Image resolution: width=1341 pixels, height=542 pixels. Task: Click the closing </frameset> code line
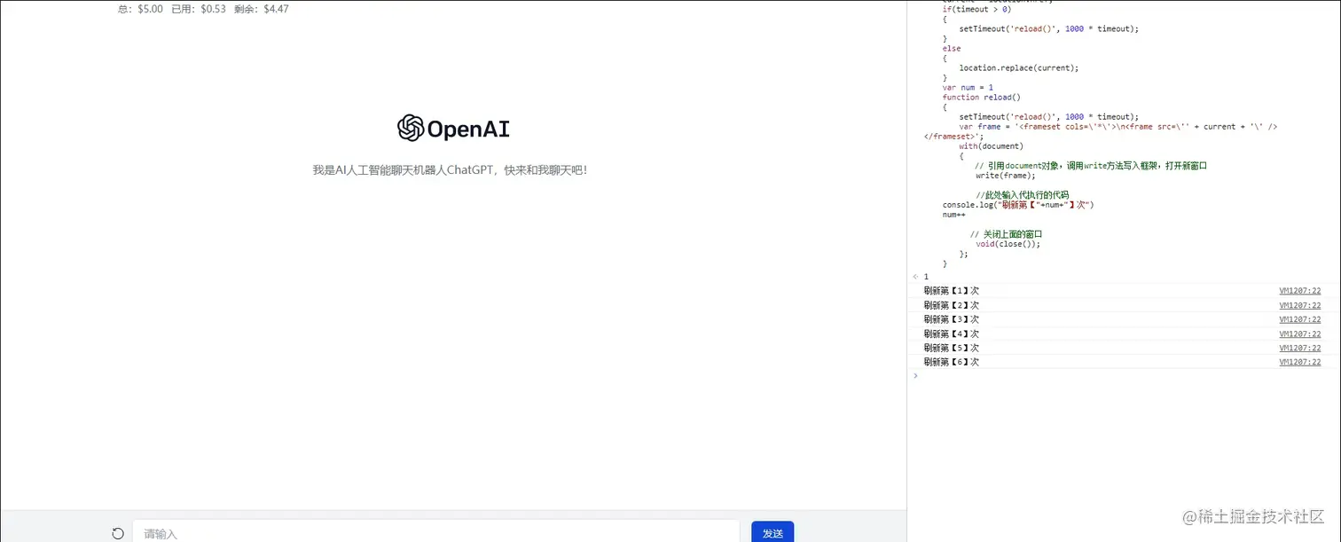coord(953,137)
